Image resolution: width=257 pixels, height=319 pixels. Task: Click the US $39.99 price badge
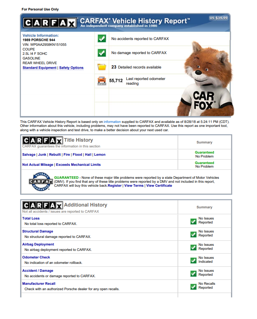(x=218, y=18)
